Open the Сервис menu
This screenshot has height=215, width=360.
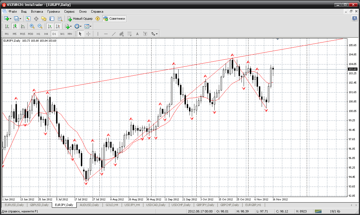tap(69, 12)
